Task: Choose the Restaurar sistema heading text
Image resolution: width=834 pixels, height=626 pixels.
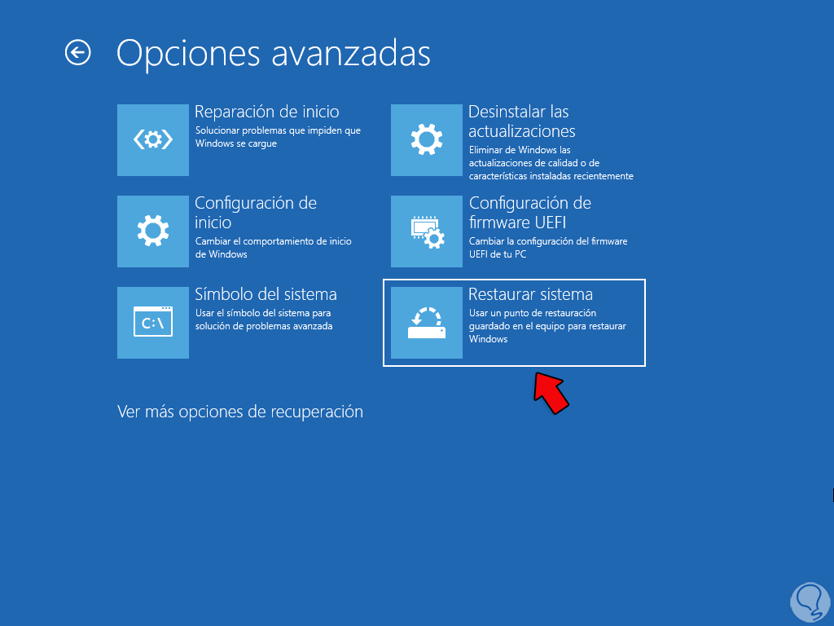Action: point(531,294)
